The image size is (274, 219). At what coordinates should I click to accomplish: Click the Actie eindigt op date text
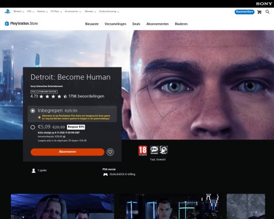pos(59,133)
